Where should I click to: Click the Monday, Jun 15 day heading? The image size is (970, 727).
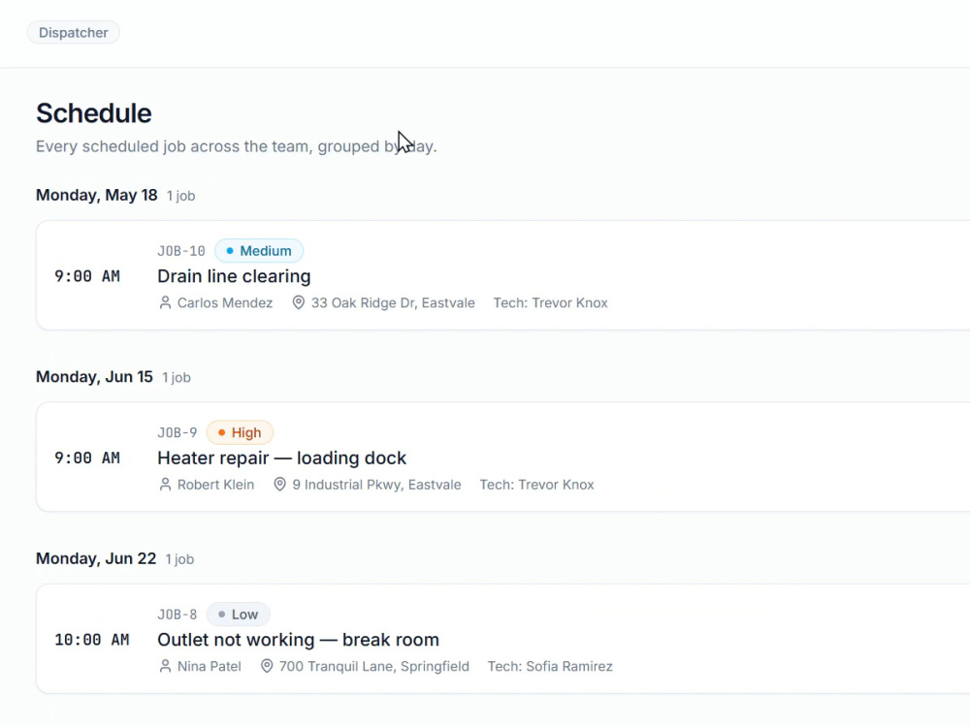tap(94, 377)
